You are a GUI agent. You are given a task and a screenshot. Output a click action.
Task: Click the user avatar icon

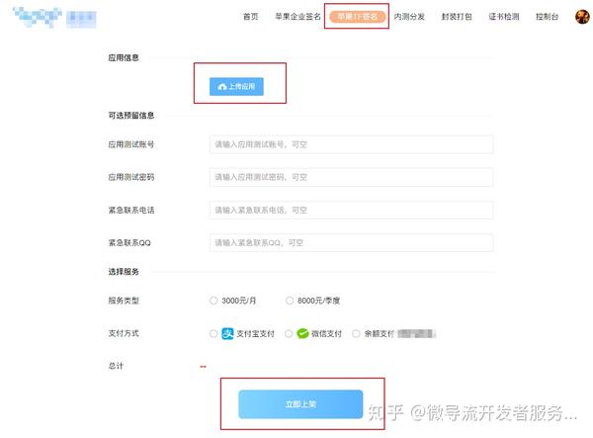point(582,17)
